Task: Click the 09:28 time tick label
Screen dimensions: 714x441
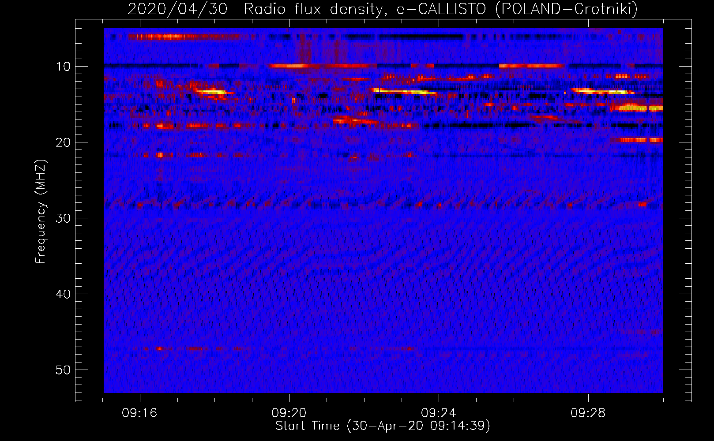Action: 588,413
